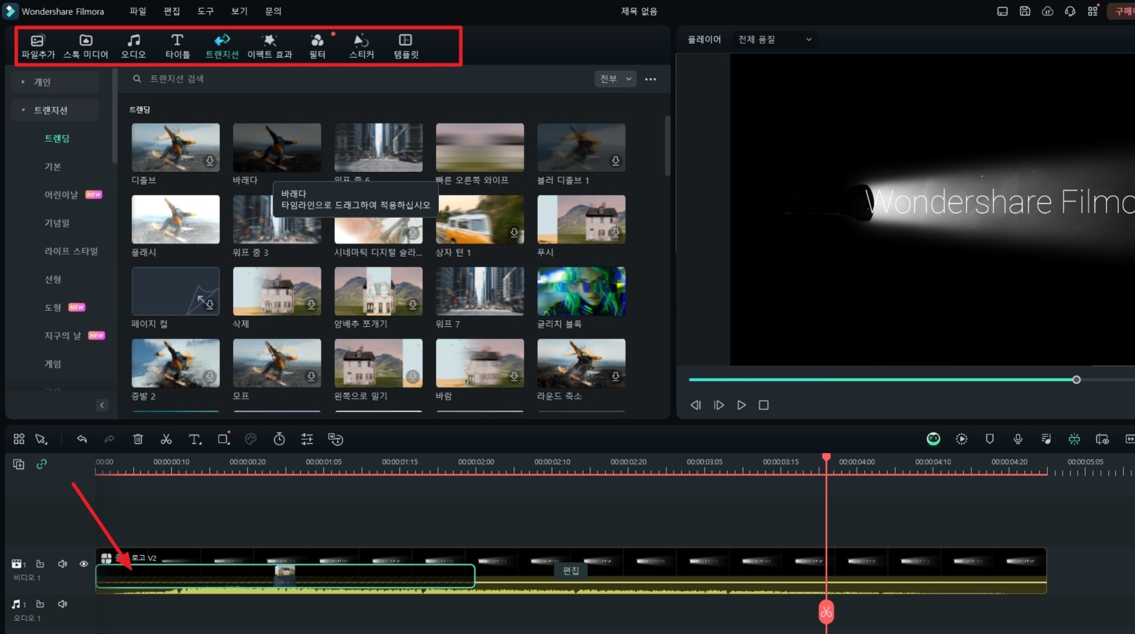Click the transitions list vertical scrollbar
The width and height of the screenshot is (1135, 634).
coord(667,146)
